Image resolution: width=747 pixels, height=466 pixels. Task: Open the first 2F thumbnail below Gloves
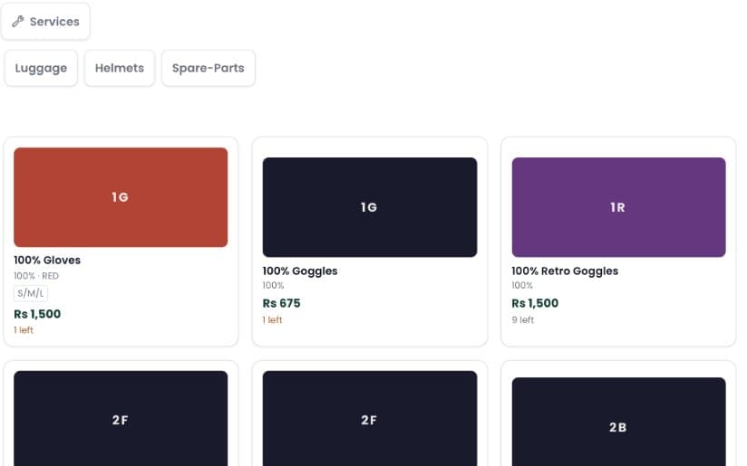121,418
